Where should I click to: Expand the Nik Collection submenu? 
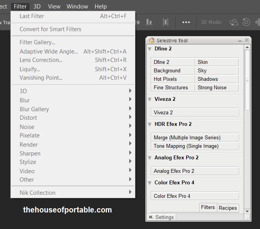click(x=73, y=193)
